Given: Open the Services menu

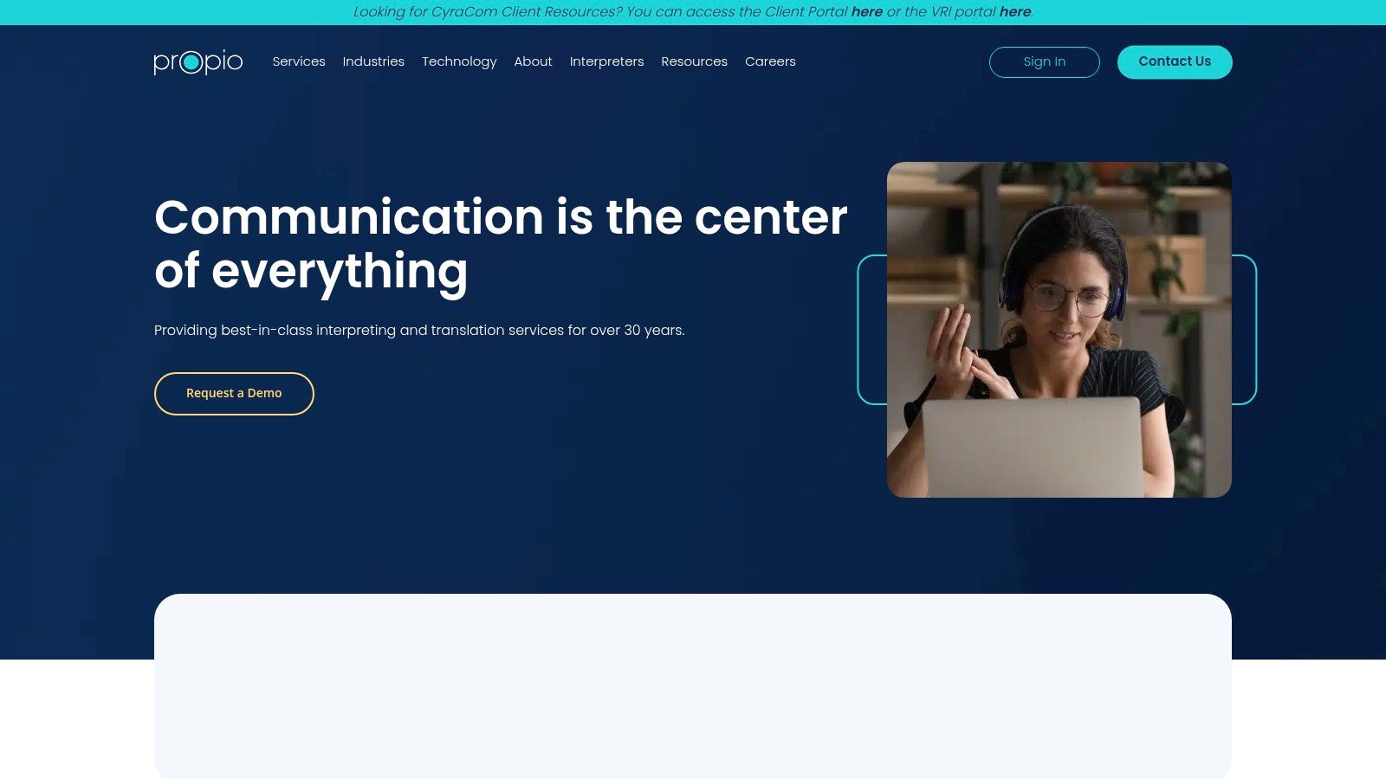Looking at the screenshot, I should (x=299, y=61).
